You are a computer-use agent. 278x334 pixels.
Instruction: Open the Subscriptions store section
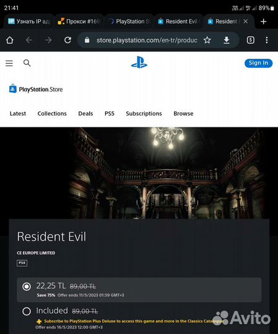(144, 114)
